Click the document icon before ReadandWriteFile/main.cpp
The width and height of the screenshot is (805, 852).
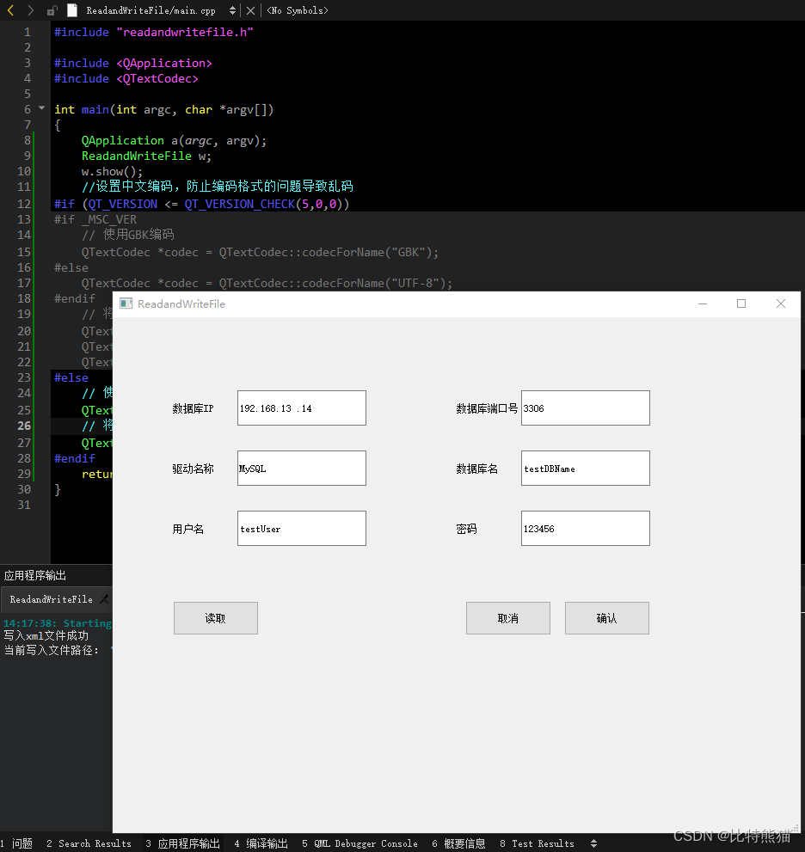click(x=72, y=10)
